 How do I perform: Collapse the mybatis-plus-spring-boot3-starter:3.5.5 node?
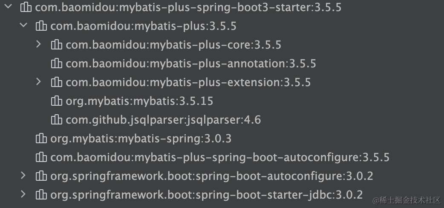[x=9, y=6]
